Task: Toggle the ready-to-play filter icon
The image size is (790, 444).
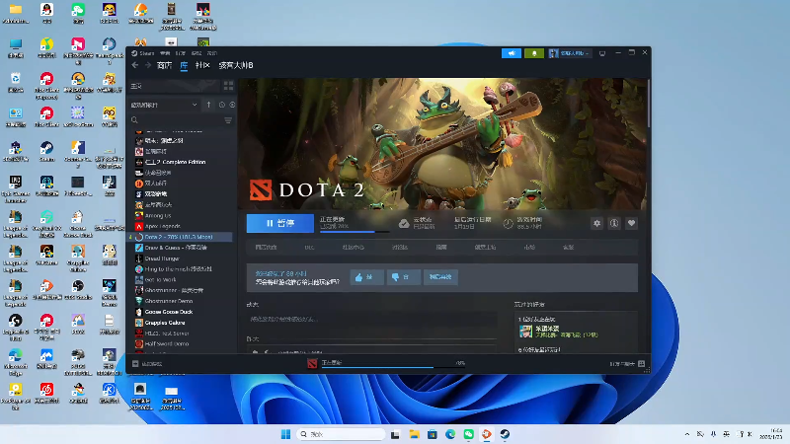Action: pos(232,105)
